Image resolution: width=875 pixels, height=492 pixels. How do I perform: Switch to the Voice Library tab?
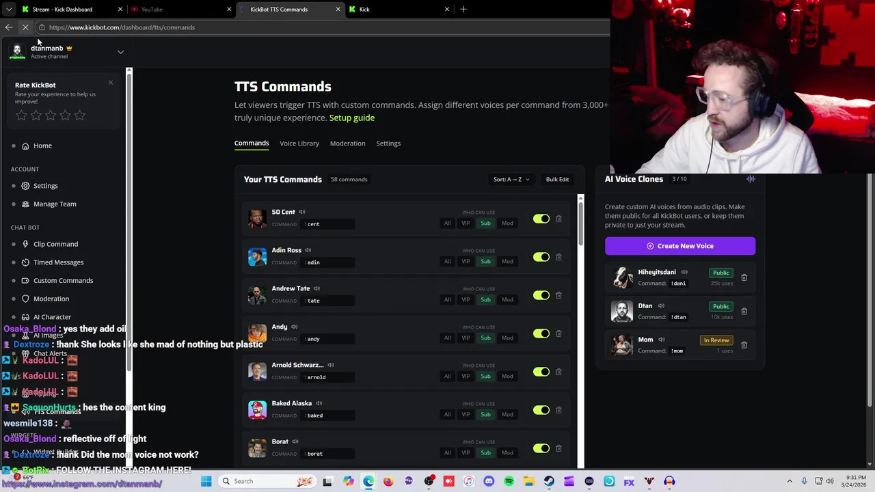[299, 143]
